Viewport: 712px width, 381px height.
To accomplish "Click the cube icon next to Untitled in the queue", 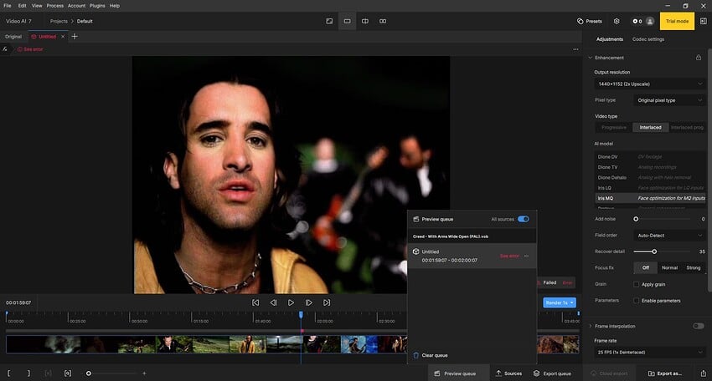I will point(416,251).
